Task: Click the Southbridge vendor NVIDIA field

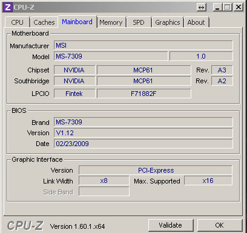Action: 74,81
